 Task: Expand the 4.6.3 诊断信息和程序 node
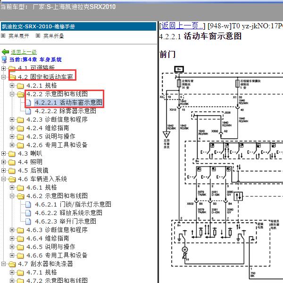pyautogui.click(x=12, y=230)
